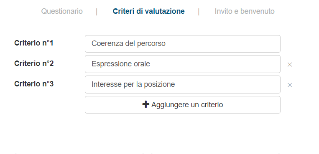Image resolution: width=319 pixels, height=154 pixels.
Task: Click the partially visible bottom-left panel
Action: click(x=79, y=153)
